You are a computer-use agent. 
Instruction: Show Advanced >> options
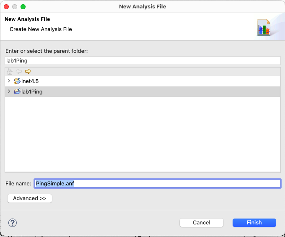tap(30, 198)
